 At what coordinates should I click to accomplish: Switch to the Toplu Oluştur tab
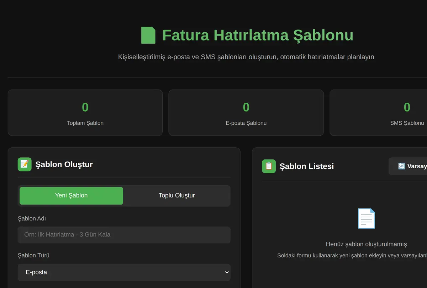[x=177, y=196]
